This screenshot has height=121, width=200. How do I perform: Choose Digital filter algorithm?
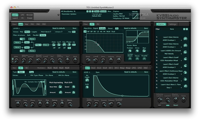tap(95, 28)
